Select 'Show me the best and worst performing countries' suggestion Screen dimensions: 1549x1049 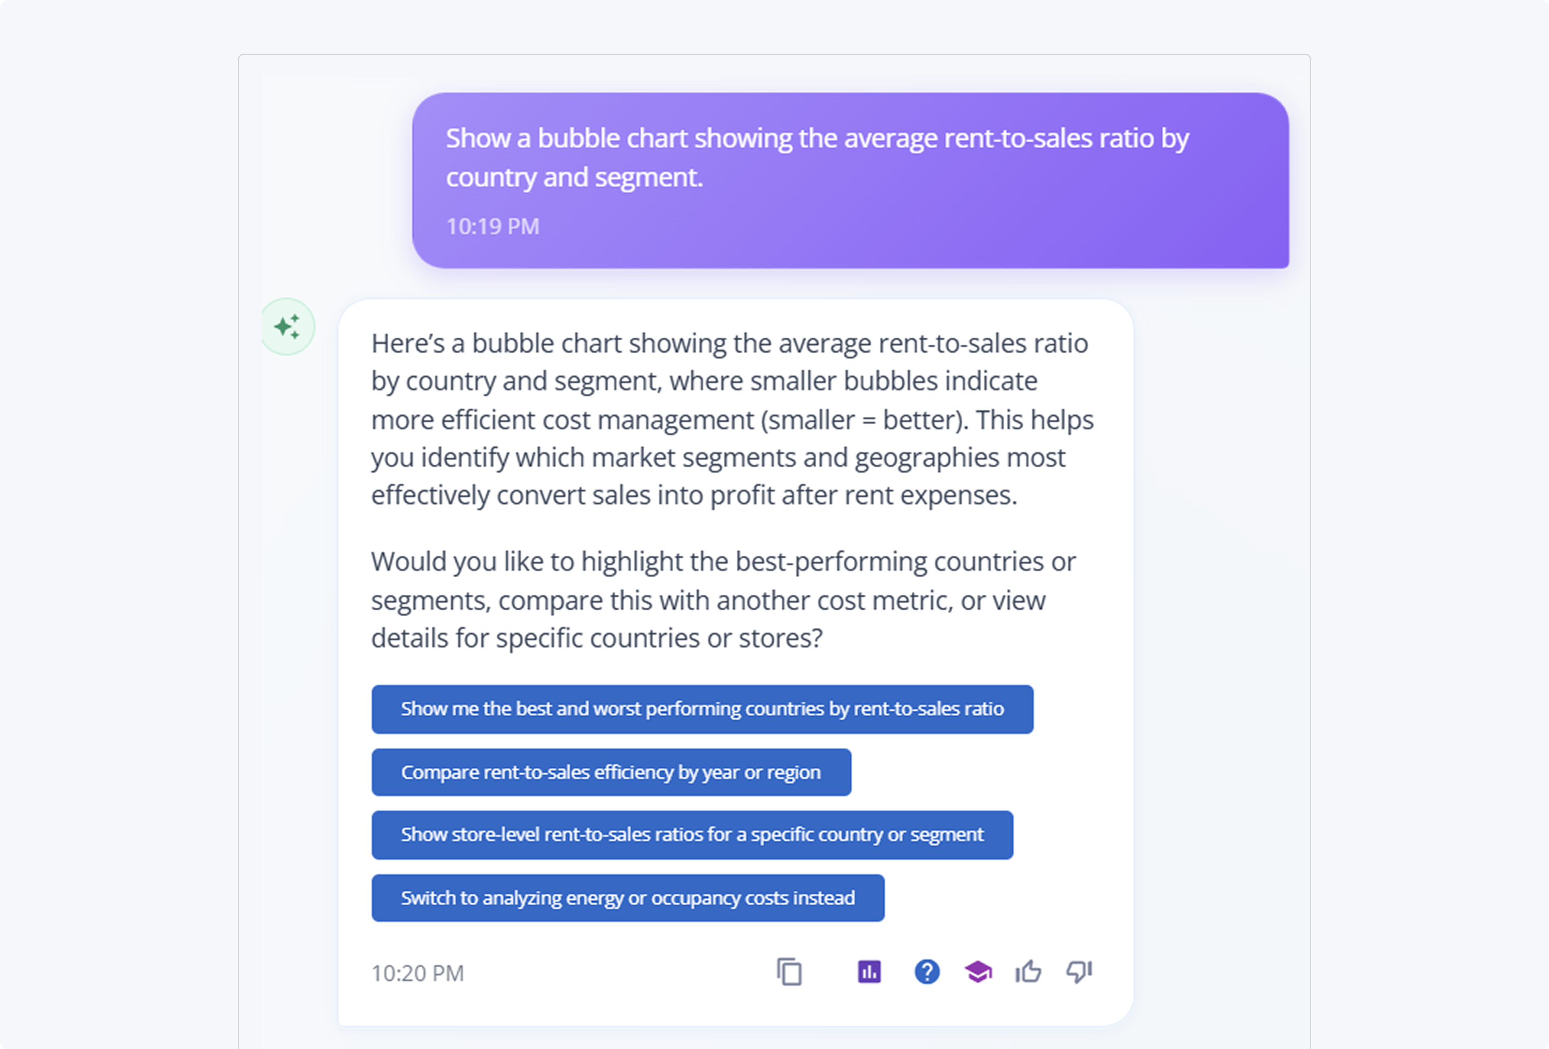tap(702, 709)
